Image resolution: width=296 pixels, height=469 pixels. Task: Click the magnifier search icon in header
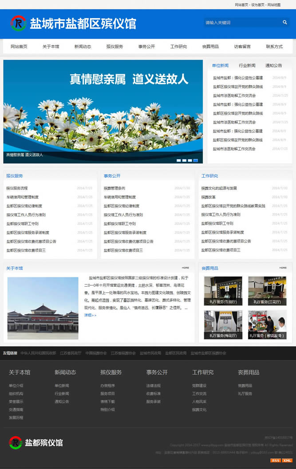click(284, 22)
